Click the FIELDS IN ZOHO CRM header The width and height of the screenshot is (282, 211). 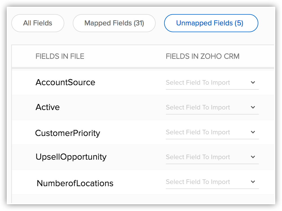[202, 56]
